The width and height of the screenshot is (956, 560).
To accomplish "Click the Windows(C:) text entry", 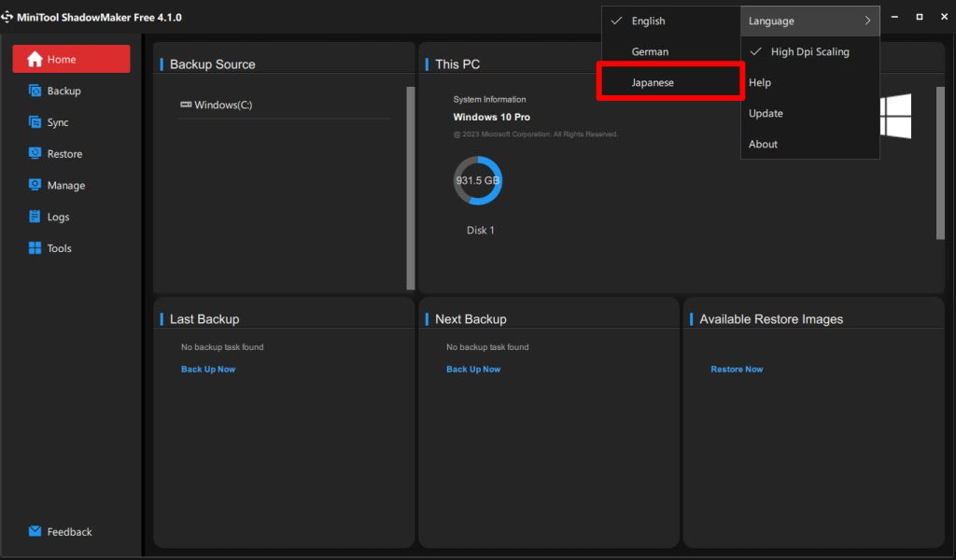I will tap(223, 105).
